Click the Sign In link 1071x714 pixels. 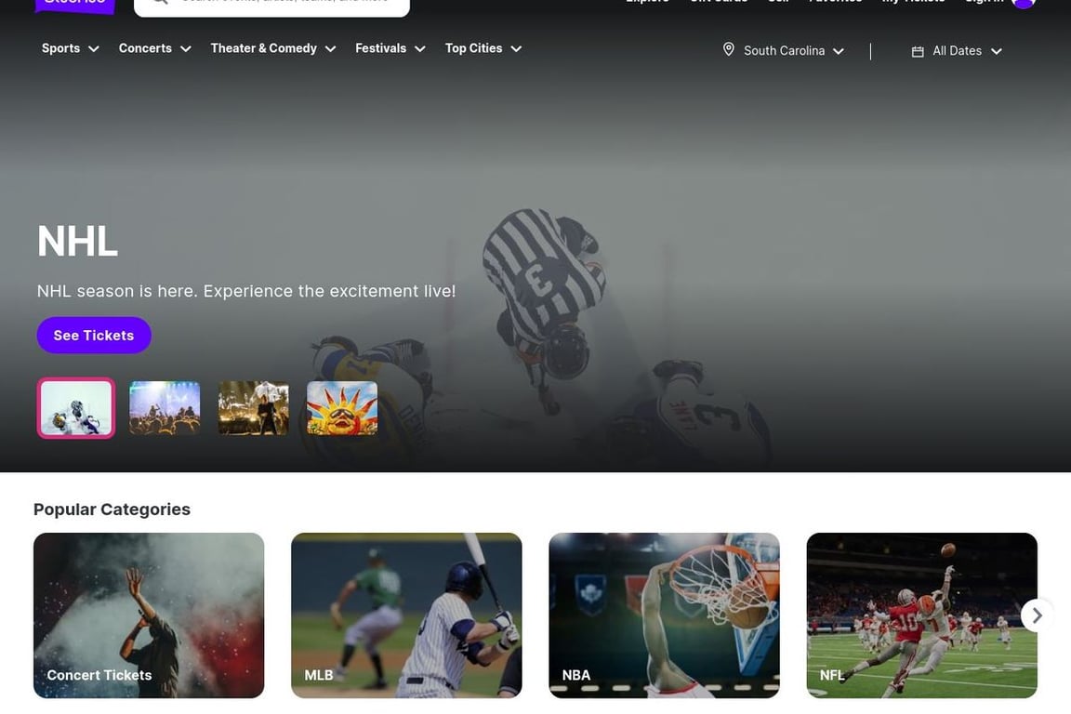[x=985, y=2]
